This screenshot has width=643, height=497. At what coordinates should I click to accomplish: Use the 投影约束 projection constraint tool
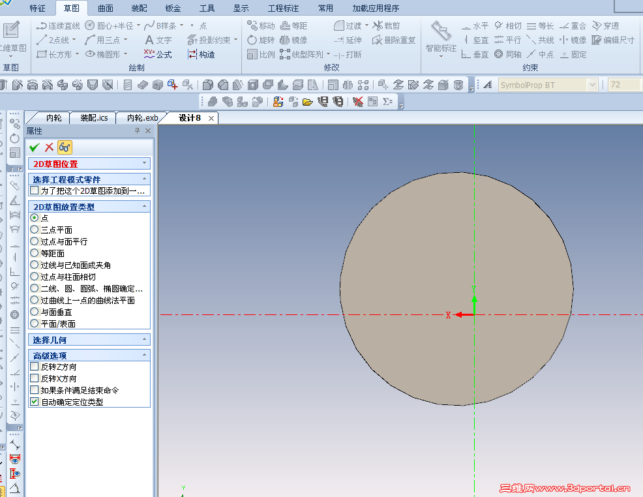click(x=209, y=40)
